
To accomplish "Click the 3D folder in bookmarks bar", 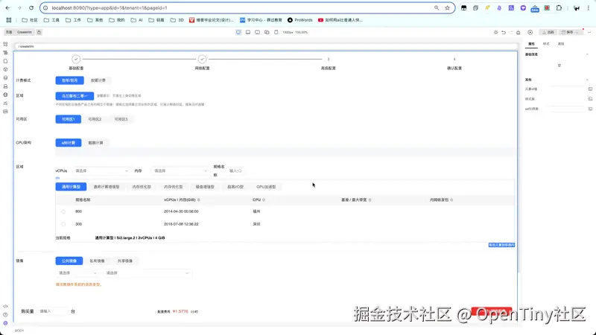I will pyautogui.click(x=177, y=20).
